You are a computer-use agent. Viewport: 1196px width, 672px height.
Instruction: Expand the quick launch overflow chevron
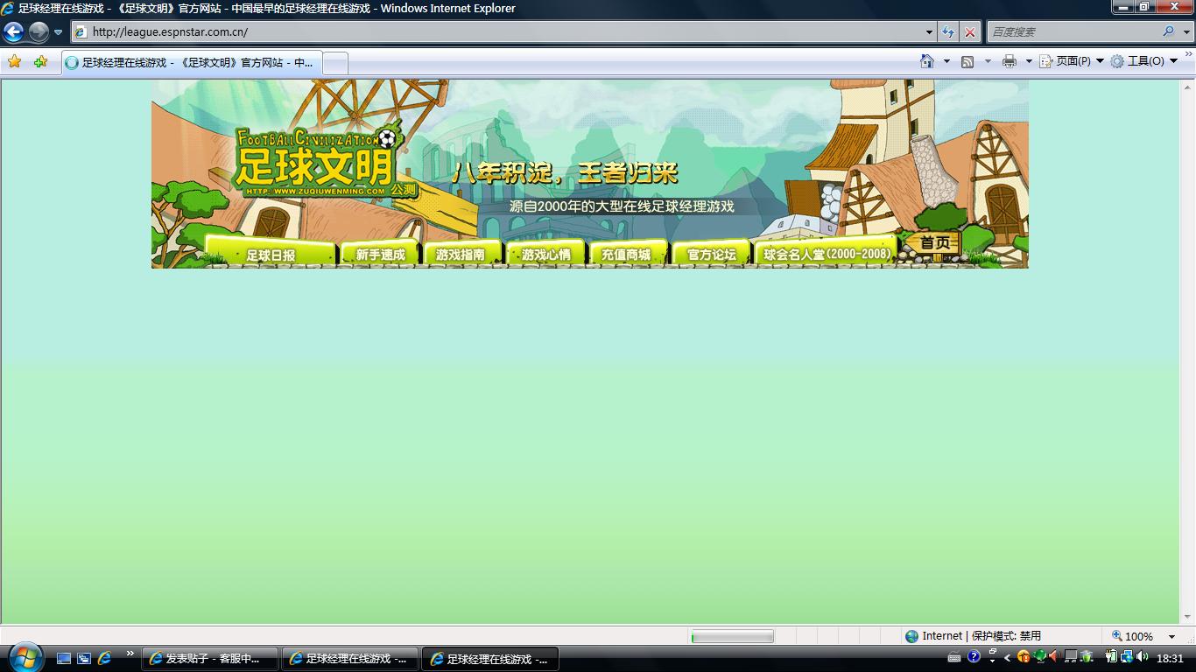coord(130,654)
